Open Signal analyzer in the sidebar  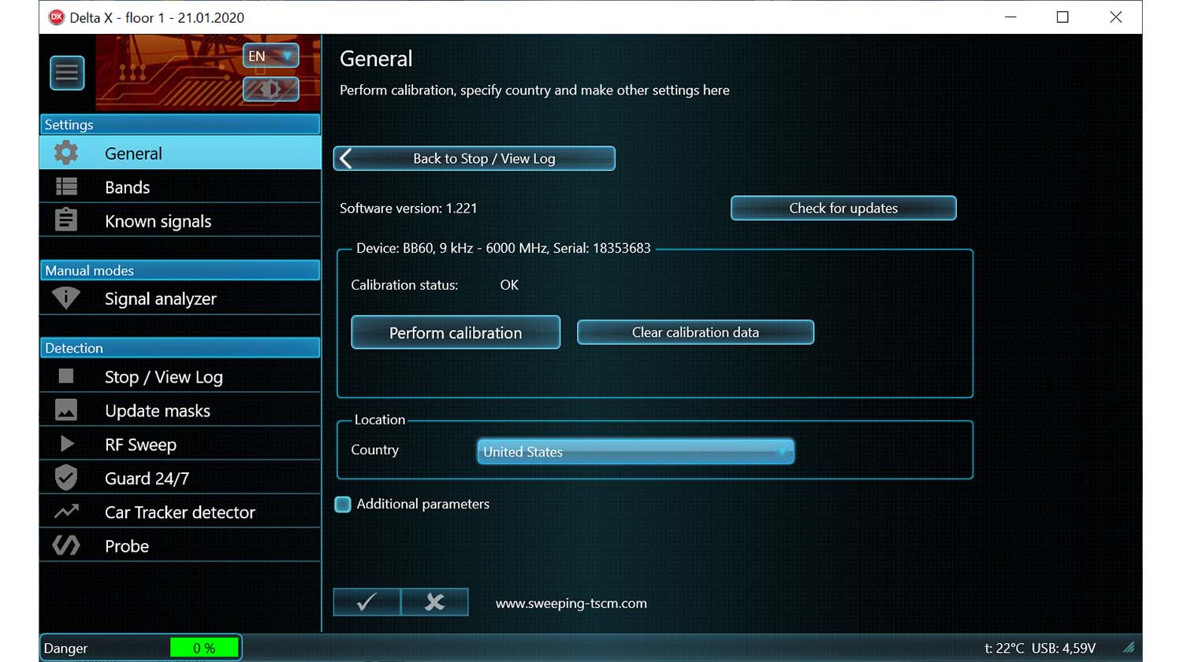click(x=160, y=299)
